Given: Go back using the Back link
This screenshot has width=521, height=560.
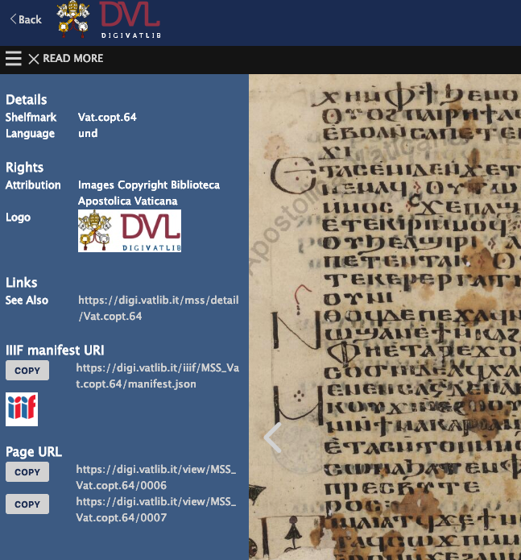Looking at the screenshot, I should click(x=26, y=19).
